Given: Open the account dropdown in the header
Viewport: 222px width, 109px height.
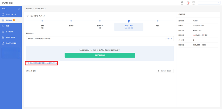Looking at the screenshot, I should pyautogui.click(x=209, y=3).
